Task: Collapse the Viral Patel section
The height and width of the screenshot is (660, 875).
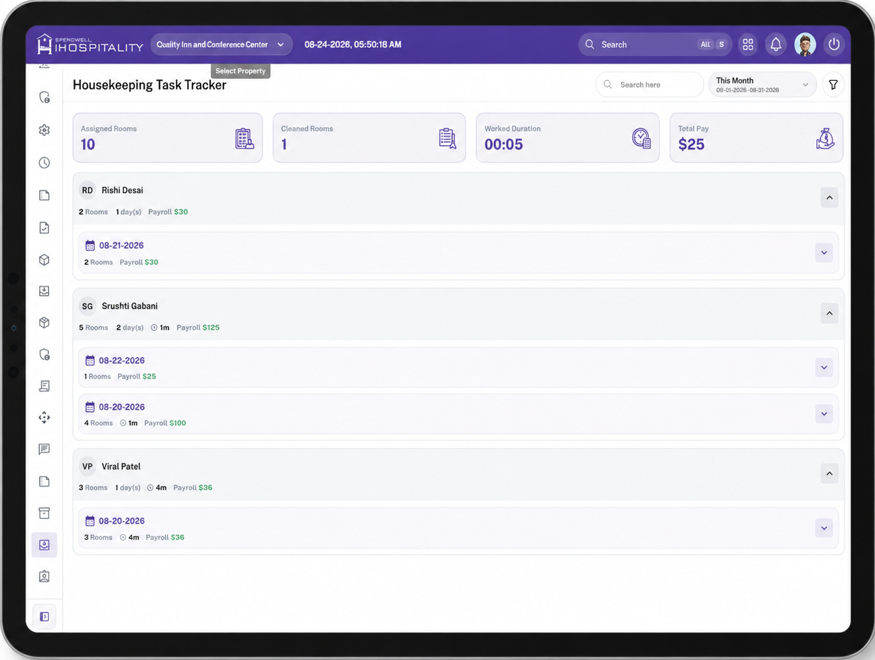Action: [x=829, y=473]
